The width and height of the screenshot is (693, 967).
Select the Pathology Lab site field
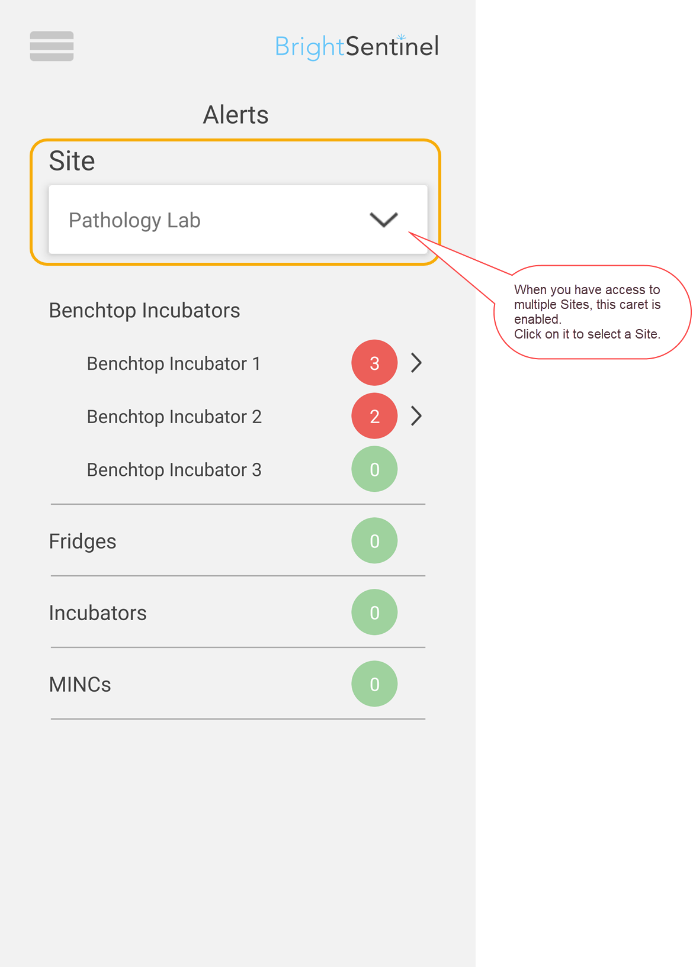click(x=238, y=220)
